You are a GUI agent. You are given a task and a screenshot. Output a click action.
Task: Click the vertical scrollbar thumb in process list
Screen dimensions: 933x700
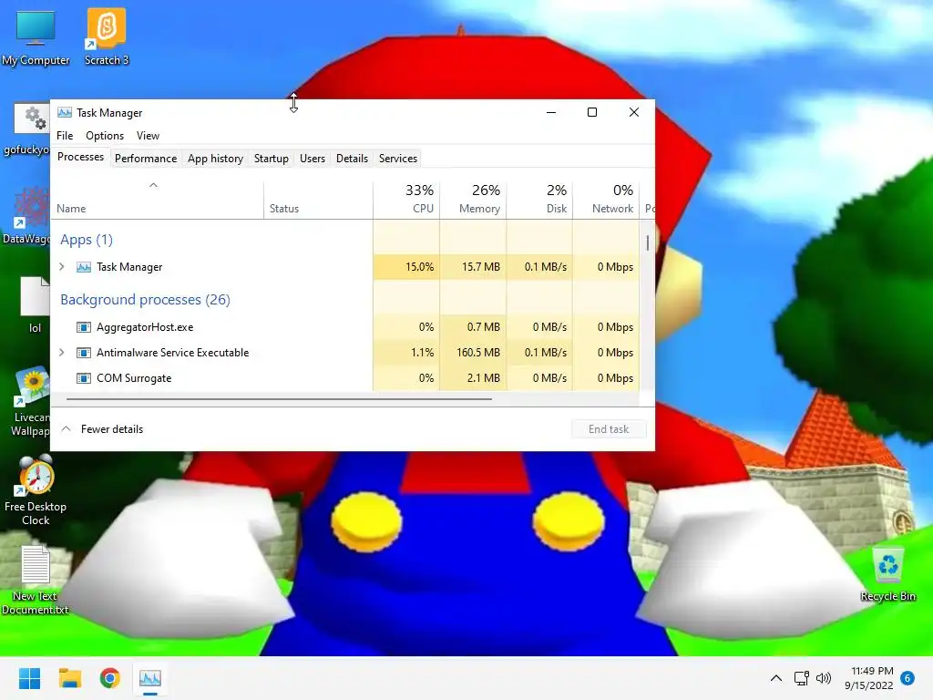click(648, 242)
